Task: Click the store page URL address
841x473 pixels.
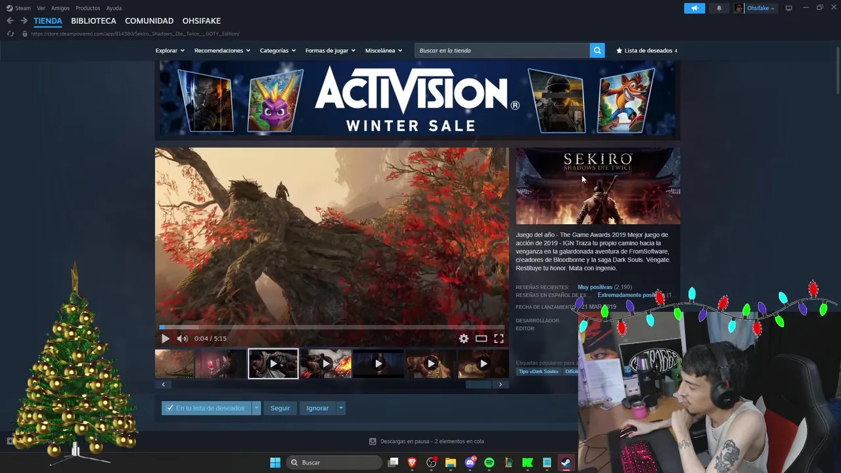Action: (135, 34)
